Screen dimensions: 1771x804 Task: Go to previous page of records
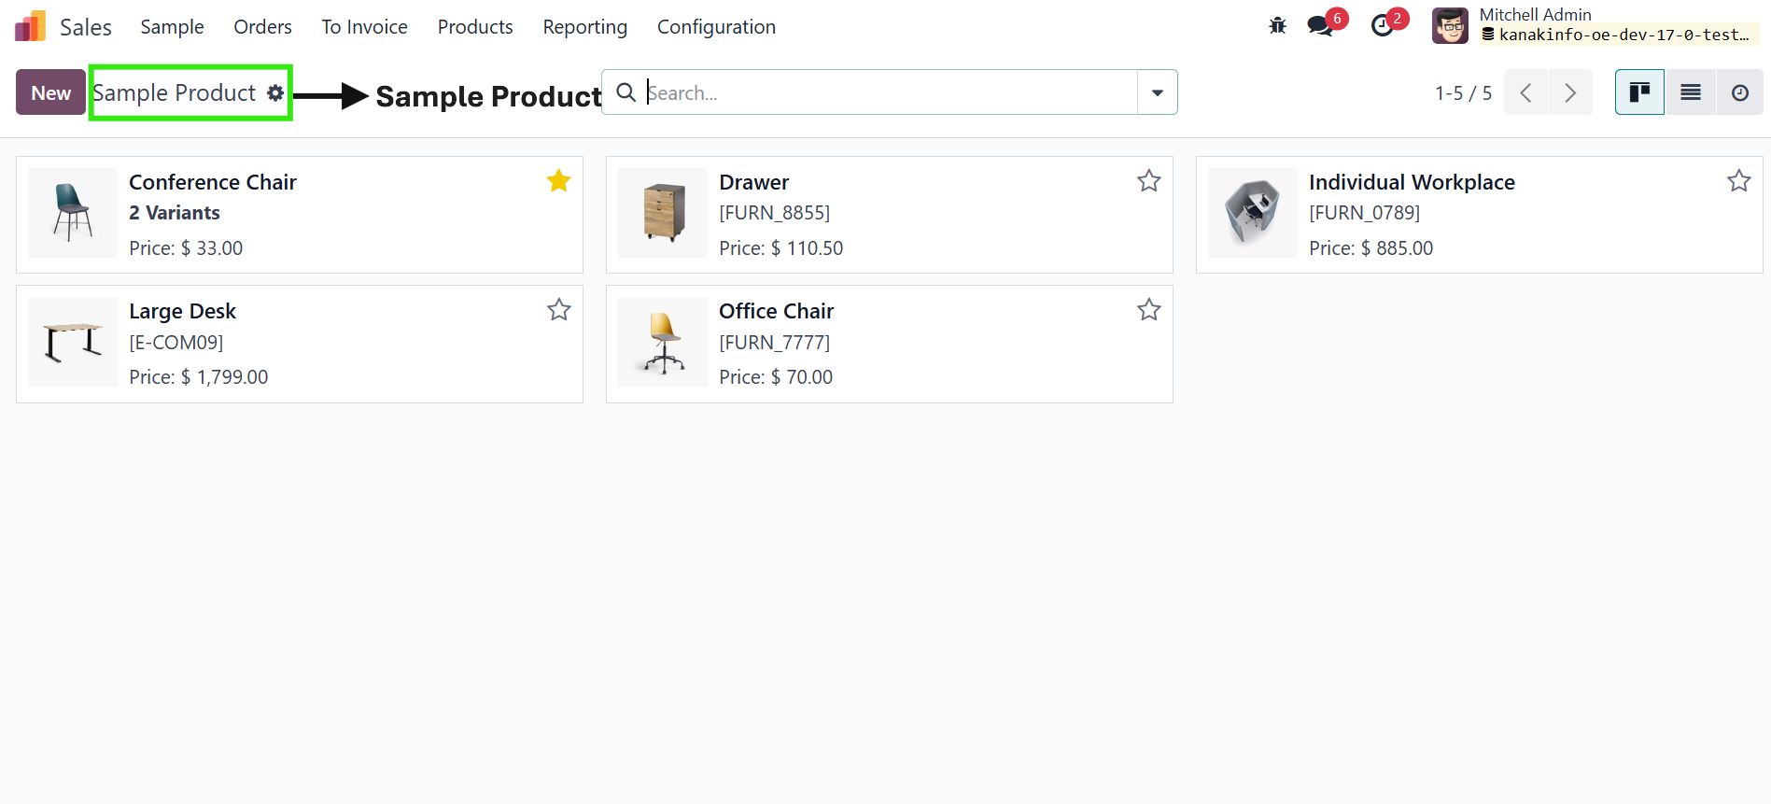click(x=1525, y=92)
